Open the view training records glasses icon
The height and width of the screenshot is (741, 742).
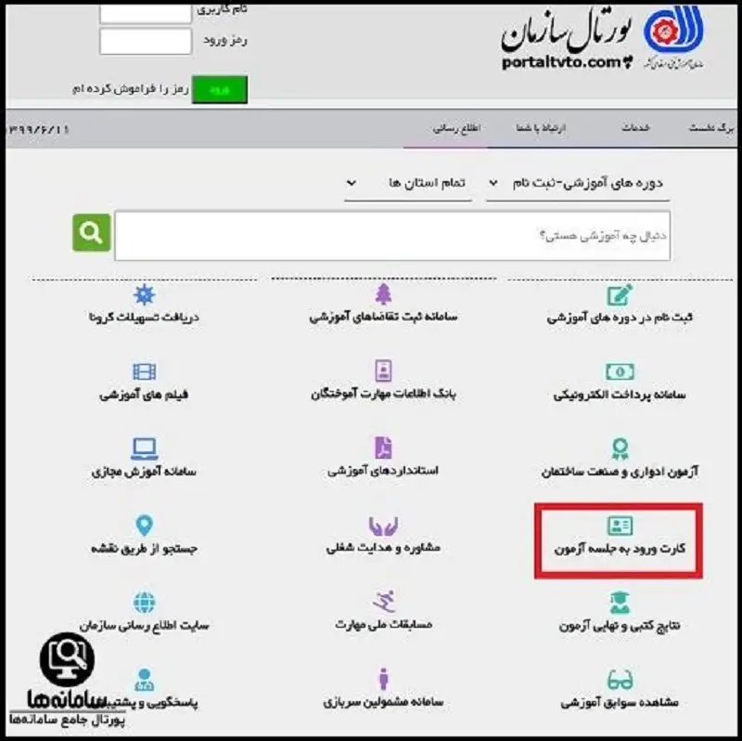pyautogui.click(x=620, y=680)
